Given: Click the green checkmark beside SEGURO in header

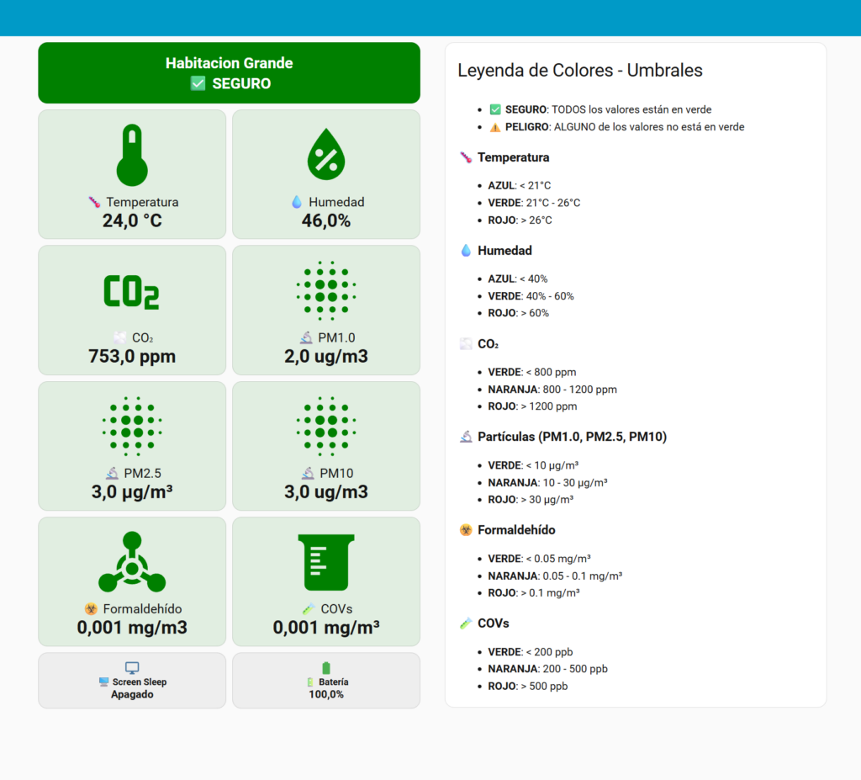Looking at the screenshot, I should click(x=198, y=83).
